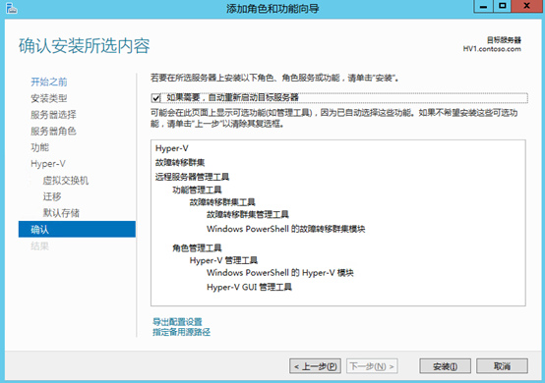Open 默认存储 sub-step
Image resolution: width=545 pixels, height=383 pixels.
coord(61,213)
